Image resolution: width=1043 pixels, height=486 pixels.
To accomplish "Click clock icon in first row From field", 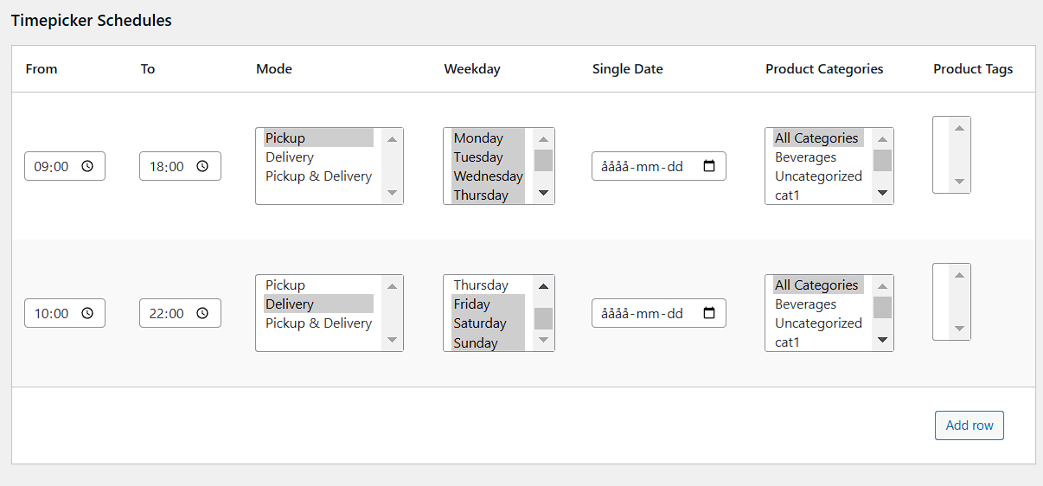I will click(87, 167).
